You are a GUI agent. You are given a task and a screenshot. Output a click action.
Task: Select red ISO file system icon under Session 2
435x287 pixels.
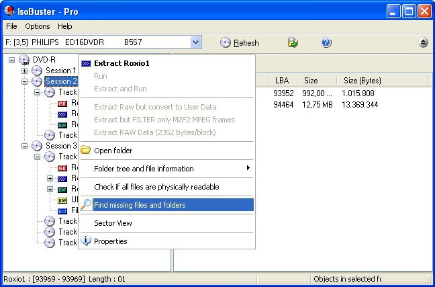click(62, 104)
